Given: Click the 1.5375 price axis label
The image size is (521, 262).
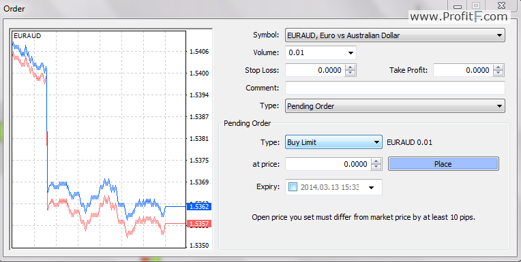Looking at the screenshot, I should click(199, 160).
